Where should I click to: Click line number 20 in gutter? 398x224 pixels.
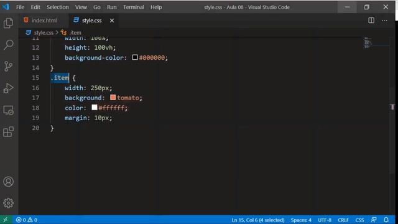(35, 128)
